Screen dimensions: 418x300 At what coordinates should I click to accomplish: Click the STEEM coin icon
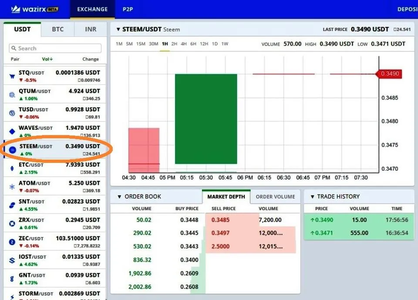pyautogui.click(x=12, y=150)
